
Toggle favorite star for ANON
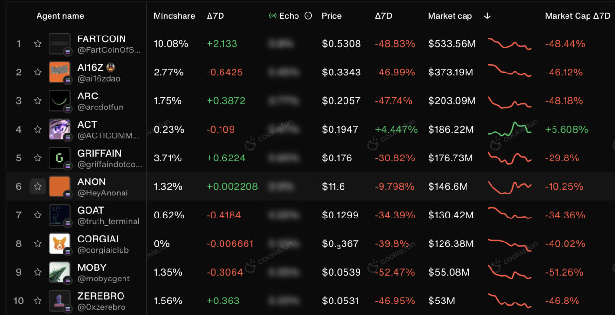click(37, 186)
